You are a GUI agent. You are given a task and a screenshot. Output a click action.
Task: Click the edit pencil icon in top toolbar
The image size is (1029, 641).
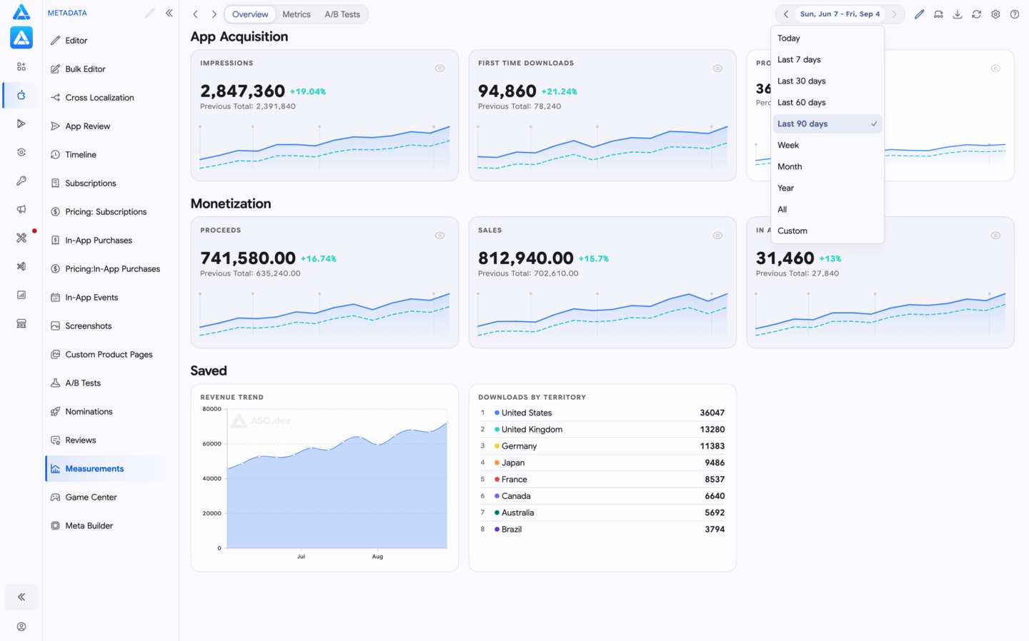919,14
